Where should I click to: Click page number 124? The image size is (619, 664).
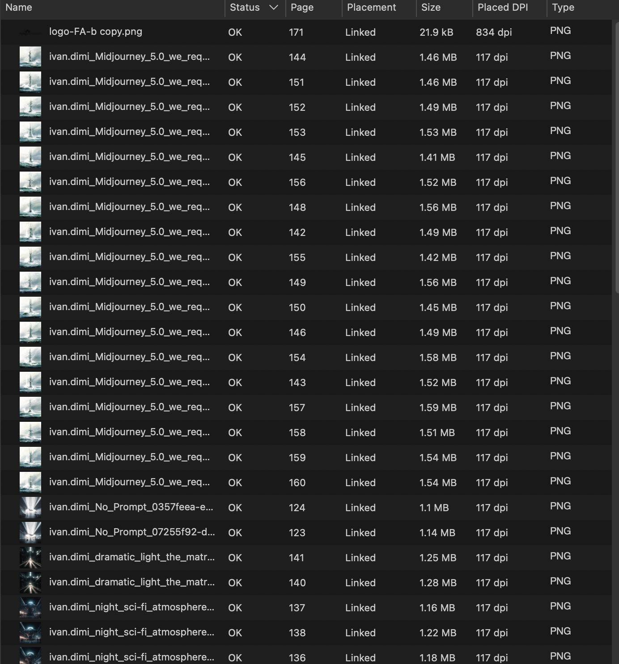click(x=297, y=508)
